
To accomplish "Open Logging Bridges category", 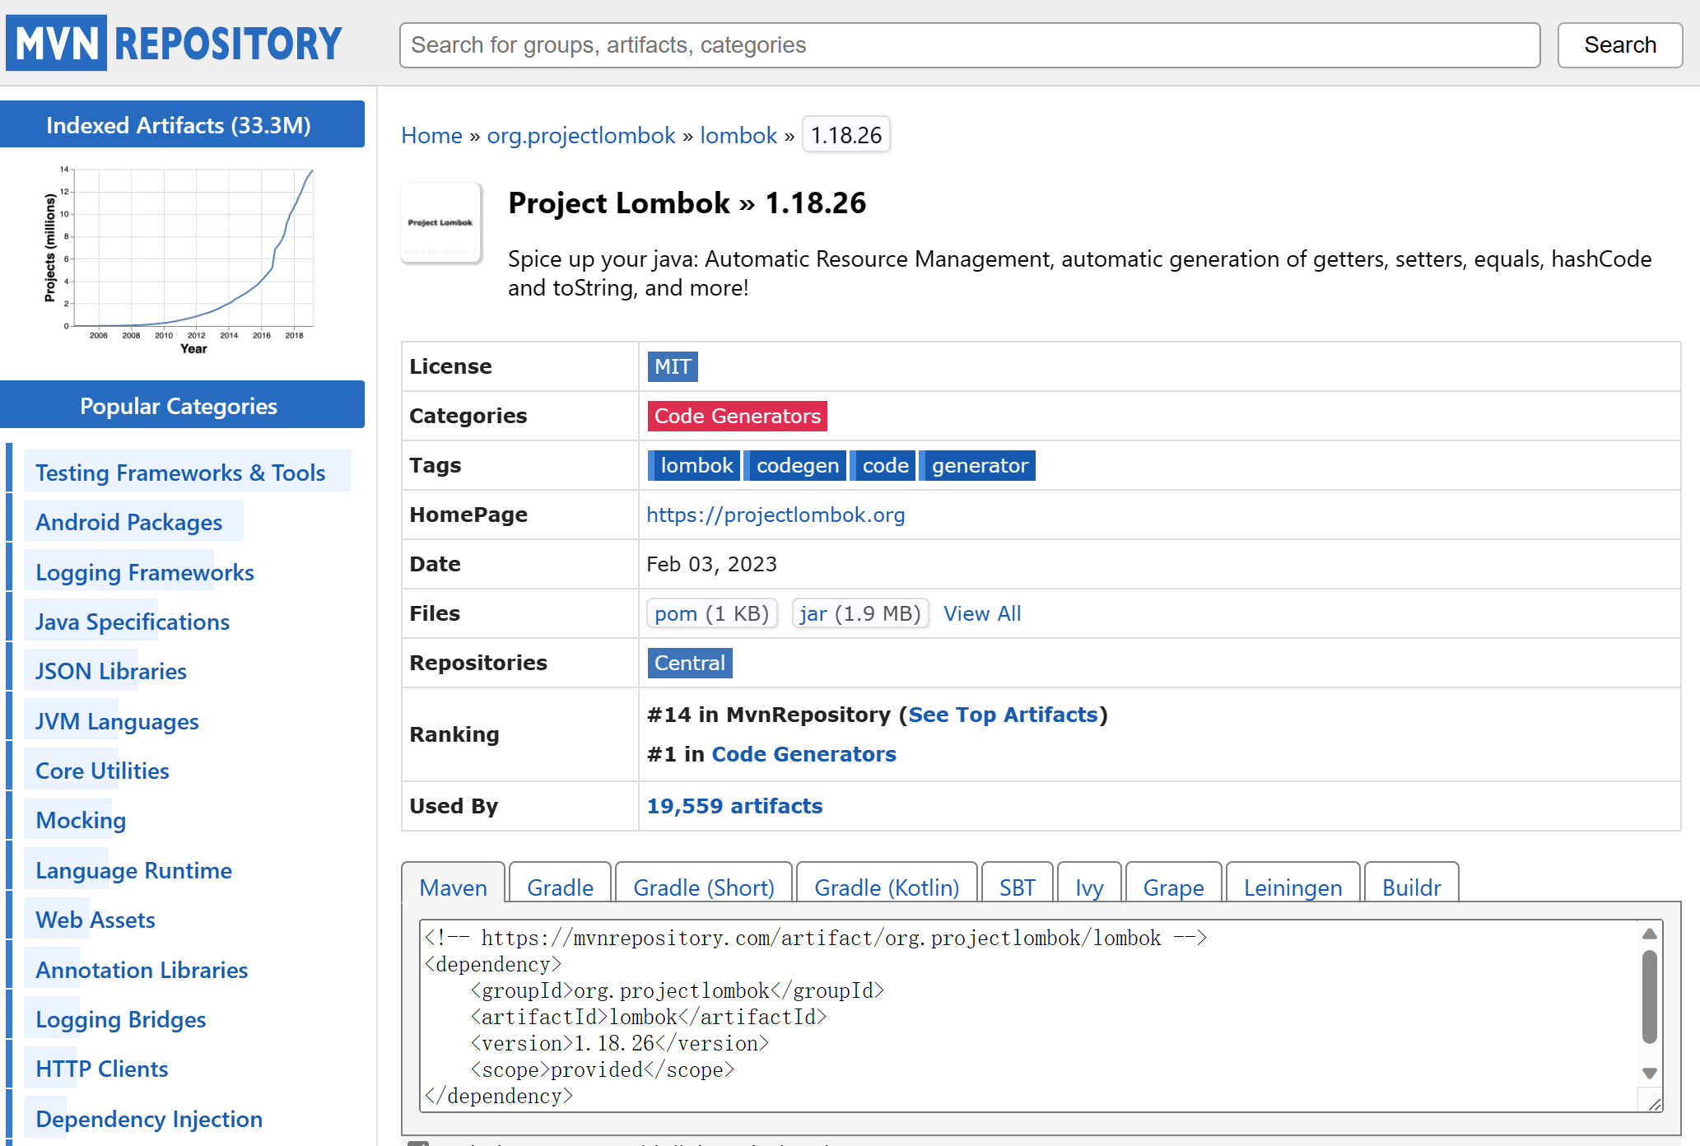I will [120, 1019].
